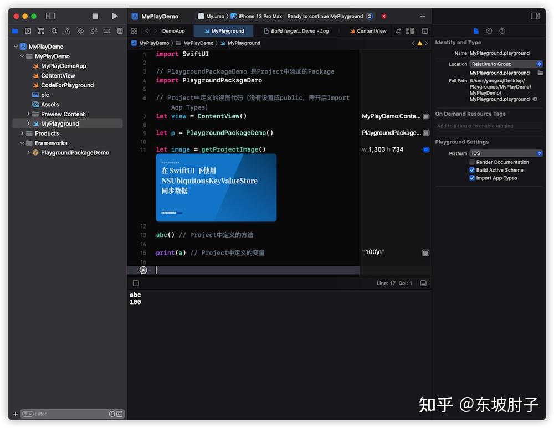This screenshot has width=554, height=428.
Task: Expand the PlaygroundPackageDemo package
Action: pyautogui.click(x=28, y=153)
